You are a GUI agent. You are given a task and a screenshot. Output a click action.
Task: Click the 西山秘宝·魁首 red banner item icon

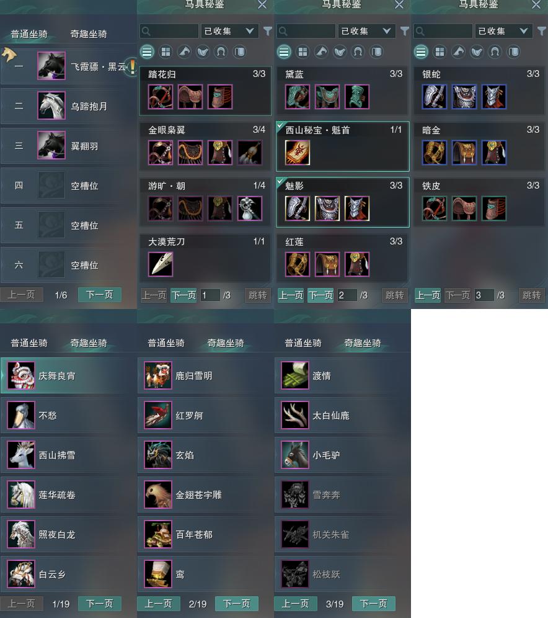click(298, 153)
